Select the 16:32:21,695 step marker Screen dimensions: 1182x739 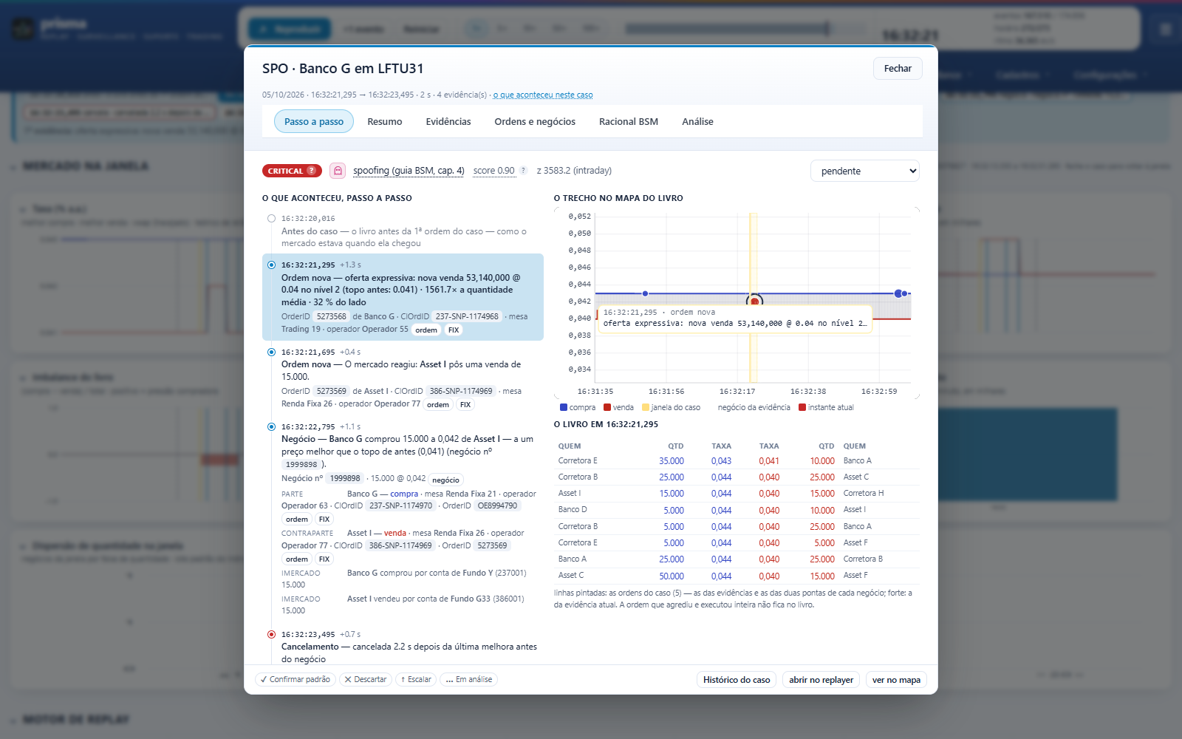(x=271, y=352)
